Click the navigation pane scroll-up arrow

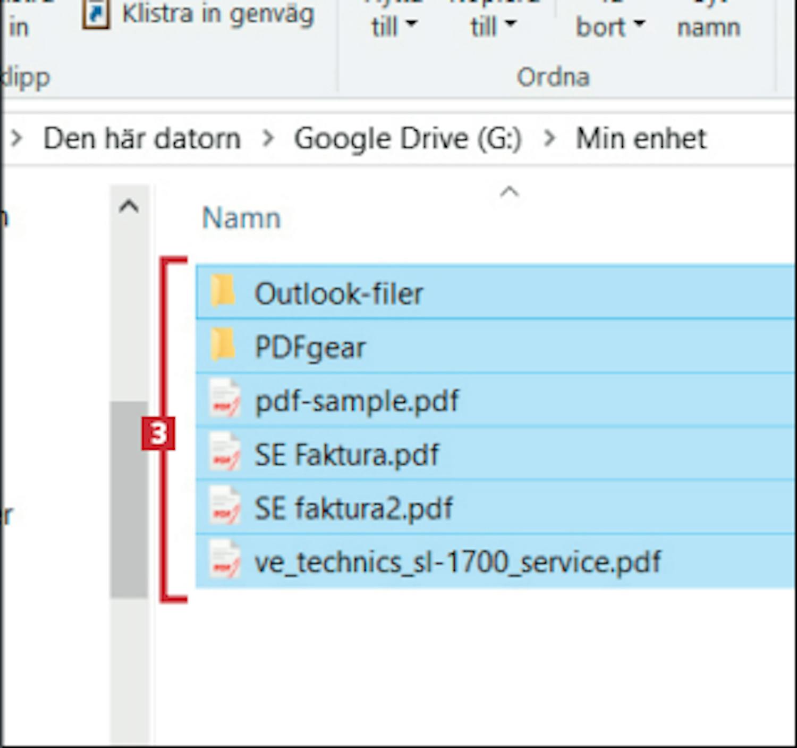[x=129, y=206]
